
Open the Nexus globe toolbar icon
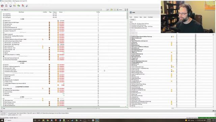click(10, 6)
